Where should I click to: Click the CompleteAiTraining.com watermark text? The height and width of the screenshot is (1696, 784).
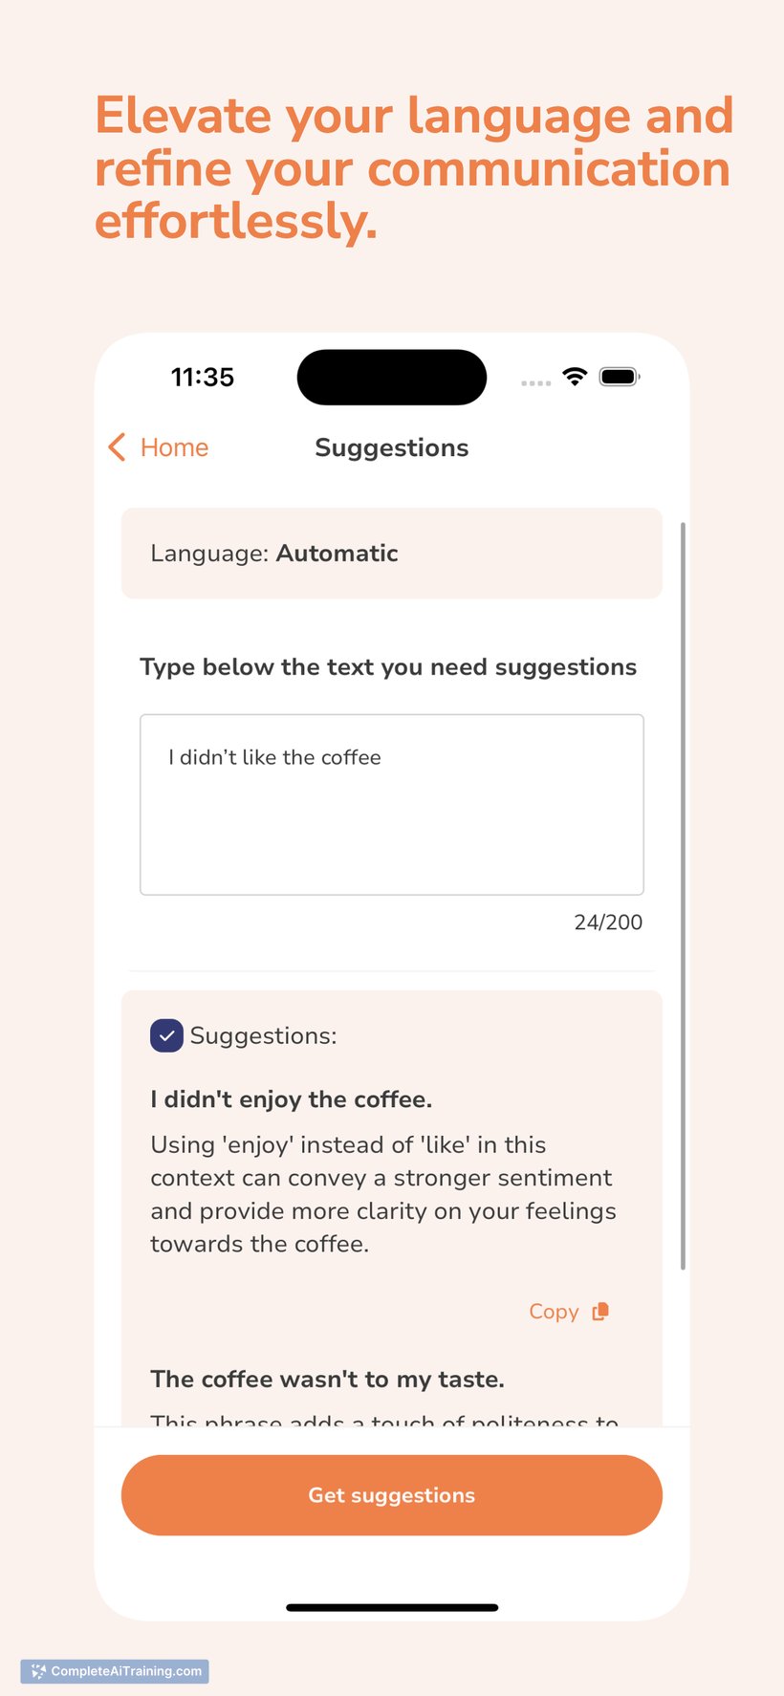pyautogui.click(x=126, y=1671)
